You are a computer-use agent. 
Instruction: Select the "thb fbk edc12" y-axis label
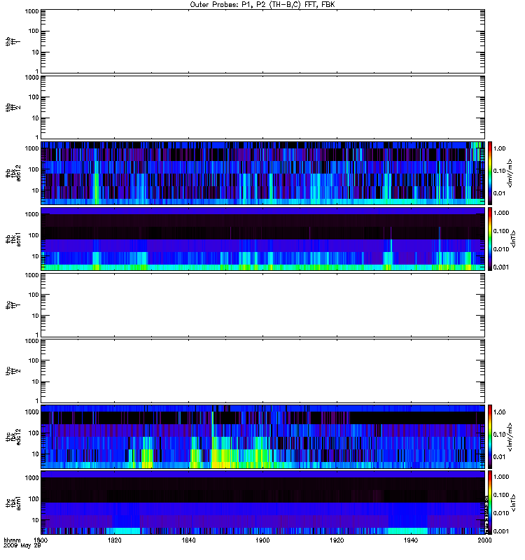pos(13,173)
